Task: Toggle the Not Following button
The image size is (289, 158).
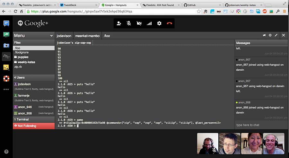Action: 34,126
